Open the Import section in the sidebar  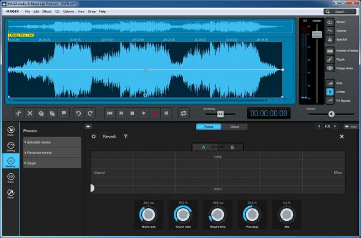click(x=10, y=131)
